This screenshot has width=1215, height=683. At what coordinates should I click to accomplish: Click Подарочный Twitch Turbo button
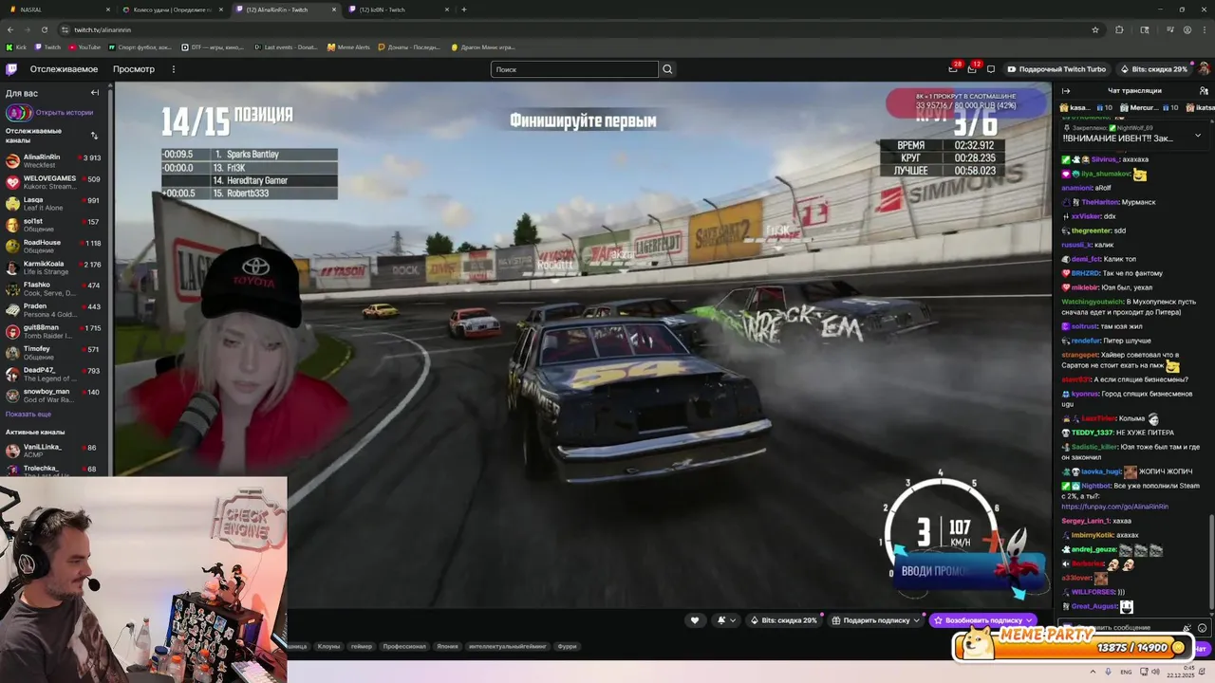click(1056, 69)
